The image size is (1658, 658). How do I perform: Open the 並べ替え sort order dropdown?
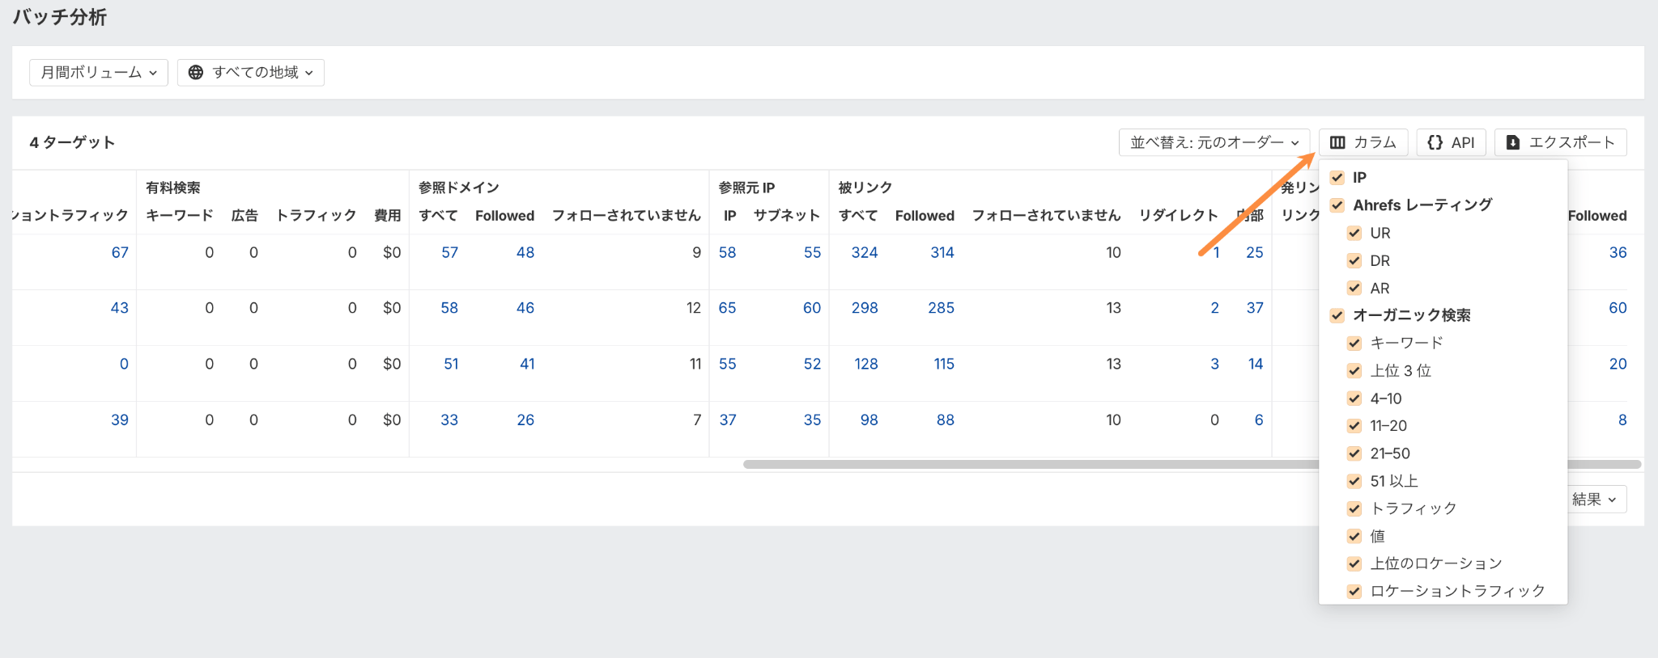(x=1214, y=142)
